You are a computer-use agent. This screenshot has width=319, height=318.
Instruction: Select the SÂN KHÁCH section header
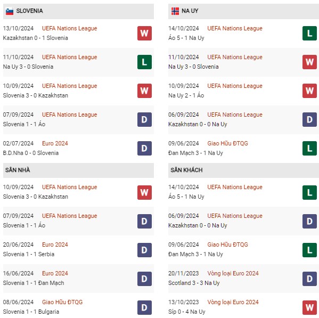point(243,170)
